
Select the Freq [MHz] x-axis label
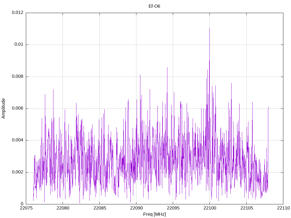click(154, 214)
